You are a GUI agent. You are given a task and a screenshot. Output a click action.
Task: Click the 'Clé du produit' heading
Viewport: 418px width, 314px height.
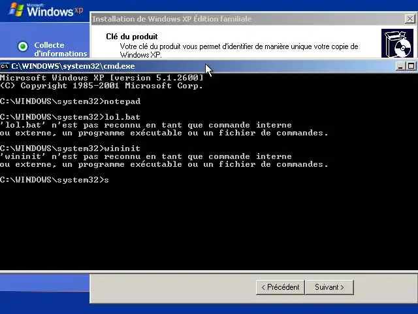click(132, 37)
